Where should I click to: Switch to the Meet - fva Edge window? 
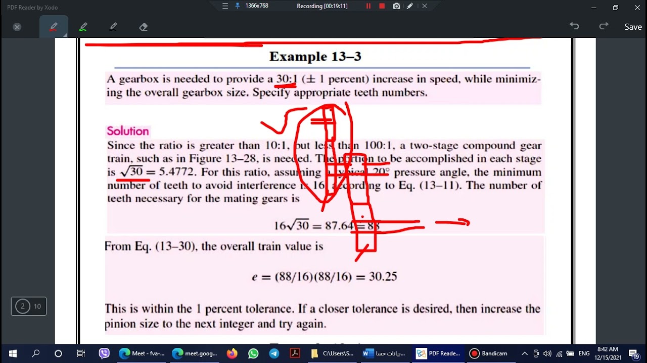pos(142,353)
